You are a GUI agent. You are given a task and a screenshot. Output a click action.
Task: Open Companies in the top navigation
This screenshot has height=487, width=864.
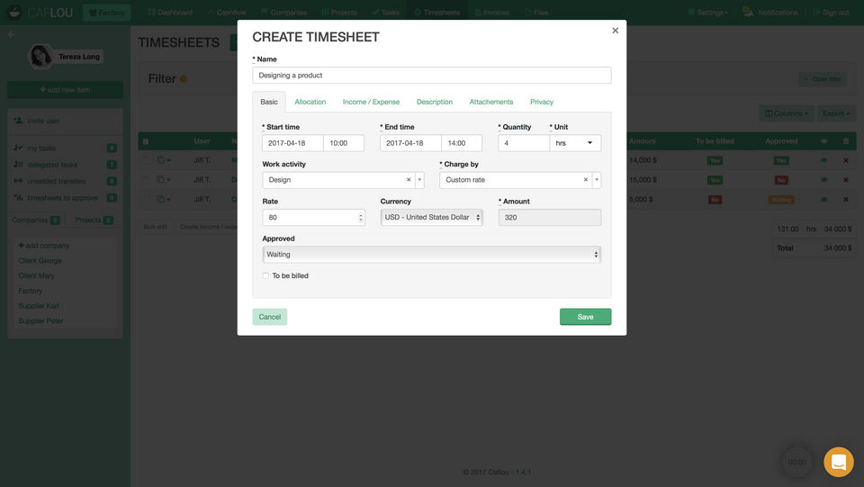(x=283, y=12)
